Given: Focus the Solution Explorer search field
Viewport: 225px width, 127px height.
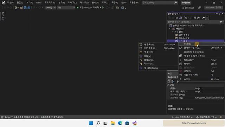Looking at the screenshot, I should point(193,22).
